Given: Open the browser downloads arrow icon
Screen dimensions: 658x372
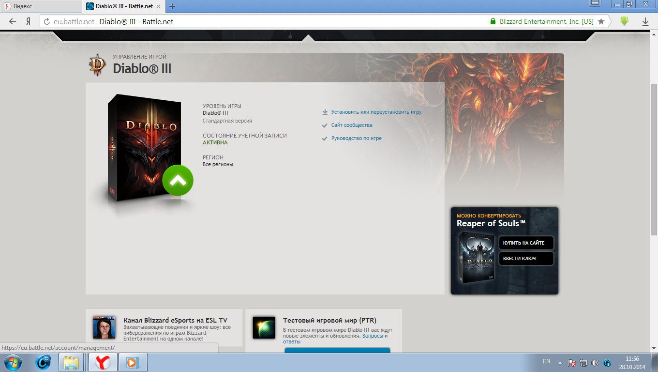Looking at the screenshot, I should (x=645, y=21).
